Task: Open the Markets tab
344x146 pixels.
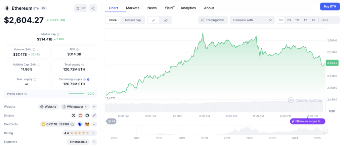Action: click(x=132, y=8)
